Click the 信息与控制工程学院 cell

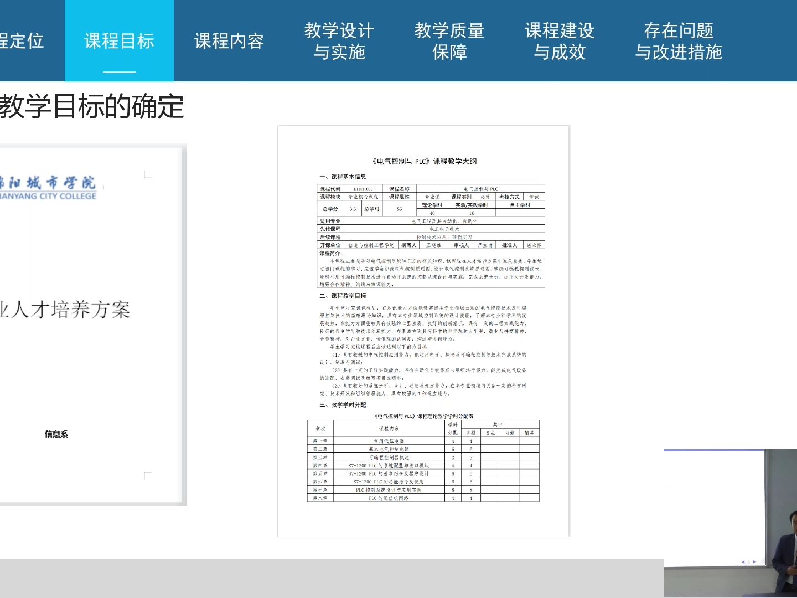click(x=371, y=245)
